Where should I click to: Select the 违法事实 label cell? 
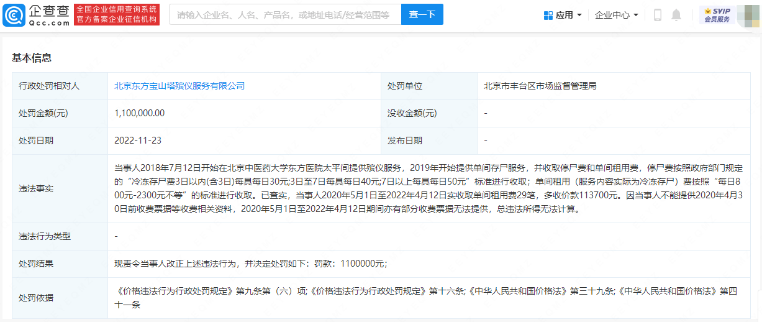(x=60, y=188)
